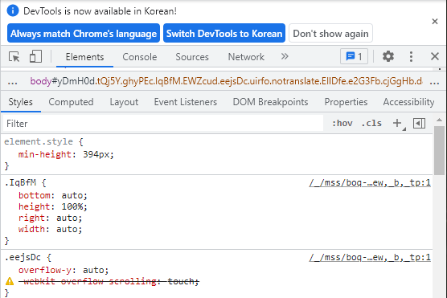Viewport: 447px width, 298px height.
Task: Select the Styles subtab
Action: coord(21,102)
